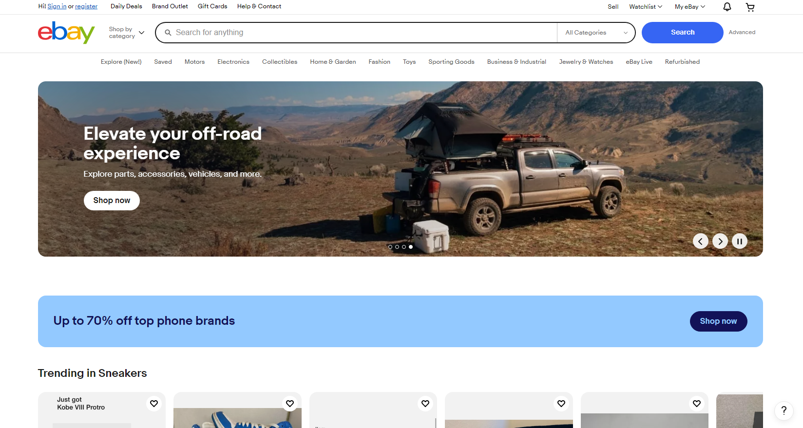Click the Search for anything field
The image size is (803, 428).
tap(361, 33)
